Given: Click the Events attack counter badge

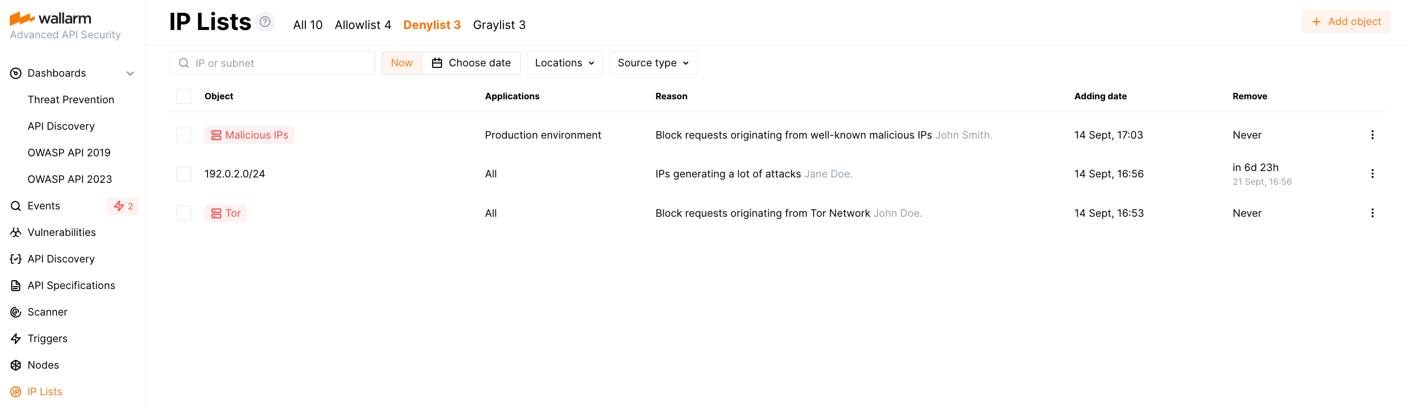Looking at the screenshot, I should click(x=123, y=206).
